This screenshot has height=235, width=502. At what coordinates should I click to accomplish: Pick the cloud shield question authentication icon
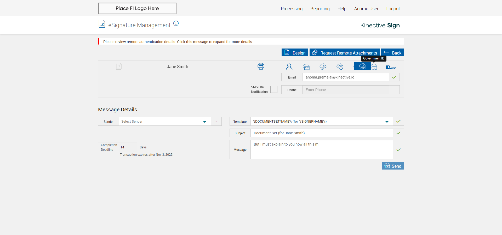coord(340,67)
